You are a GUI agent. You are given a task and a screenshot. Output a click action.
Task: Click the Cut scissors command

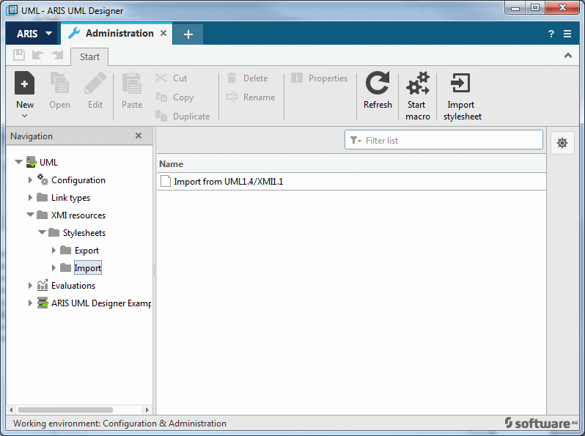[172, 78]
